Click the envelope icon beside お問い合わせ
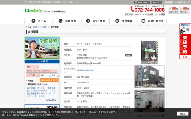 [x=143, y=21]
